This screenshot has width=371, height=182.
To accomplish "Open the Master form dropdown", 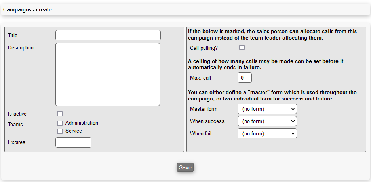I will coord(267,109).
